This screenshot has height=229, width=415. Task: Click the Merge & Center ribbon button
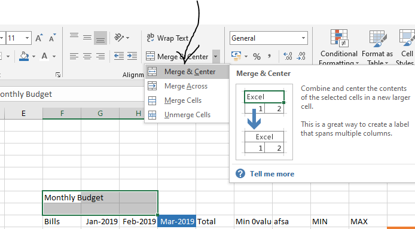pos(178,56)
